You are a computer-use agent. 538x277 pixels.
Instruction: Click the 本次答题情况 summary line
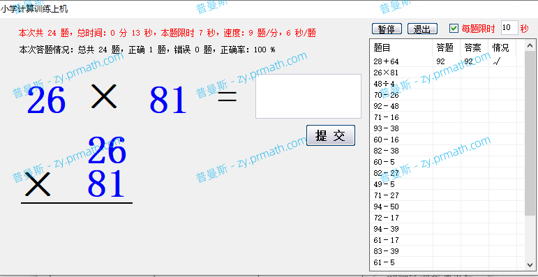[147, 50]
